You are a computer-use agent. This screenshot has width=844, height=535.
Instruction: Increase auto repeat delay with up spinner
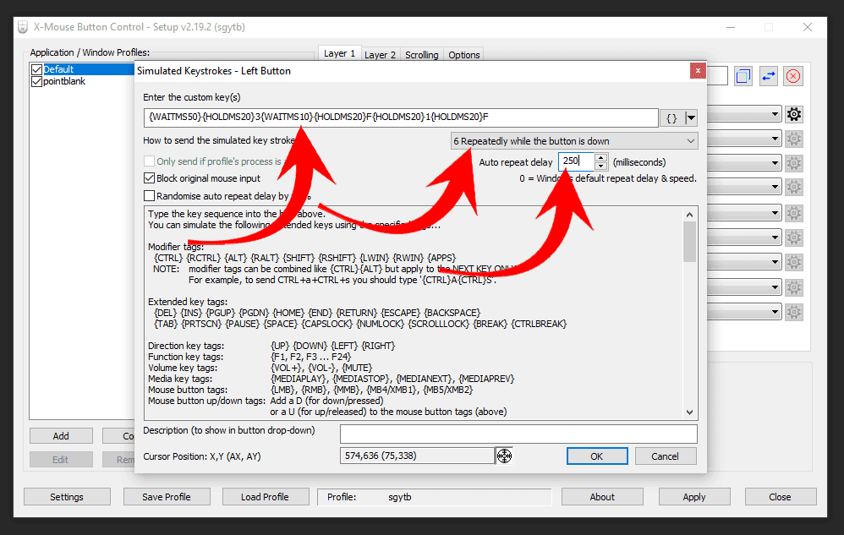pyautogui.click(x=601, y=157)
